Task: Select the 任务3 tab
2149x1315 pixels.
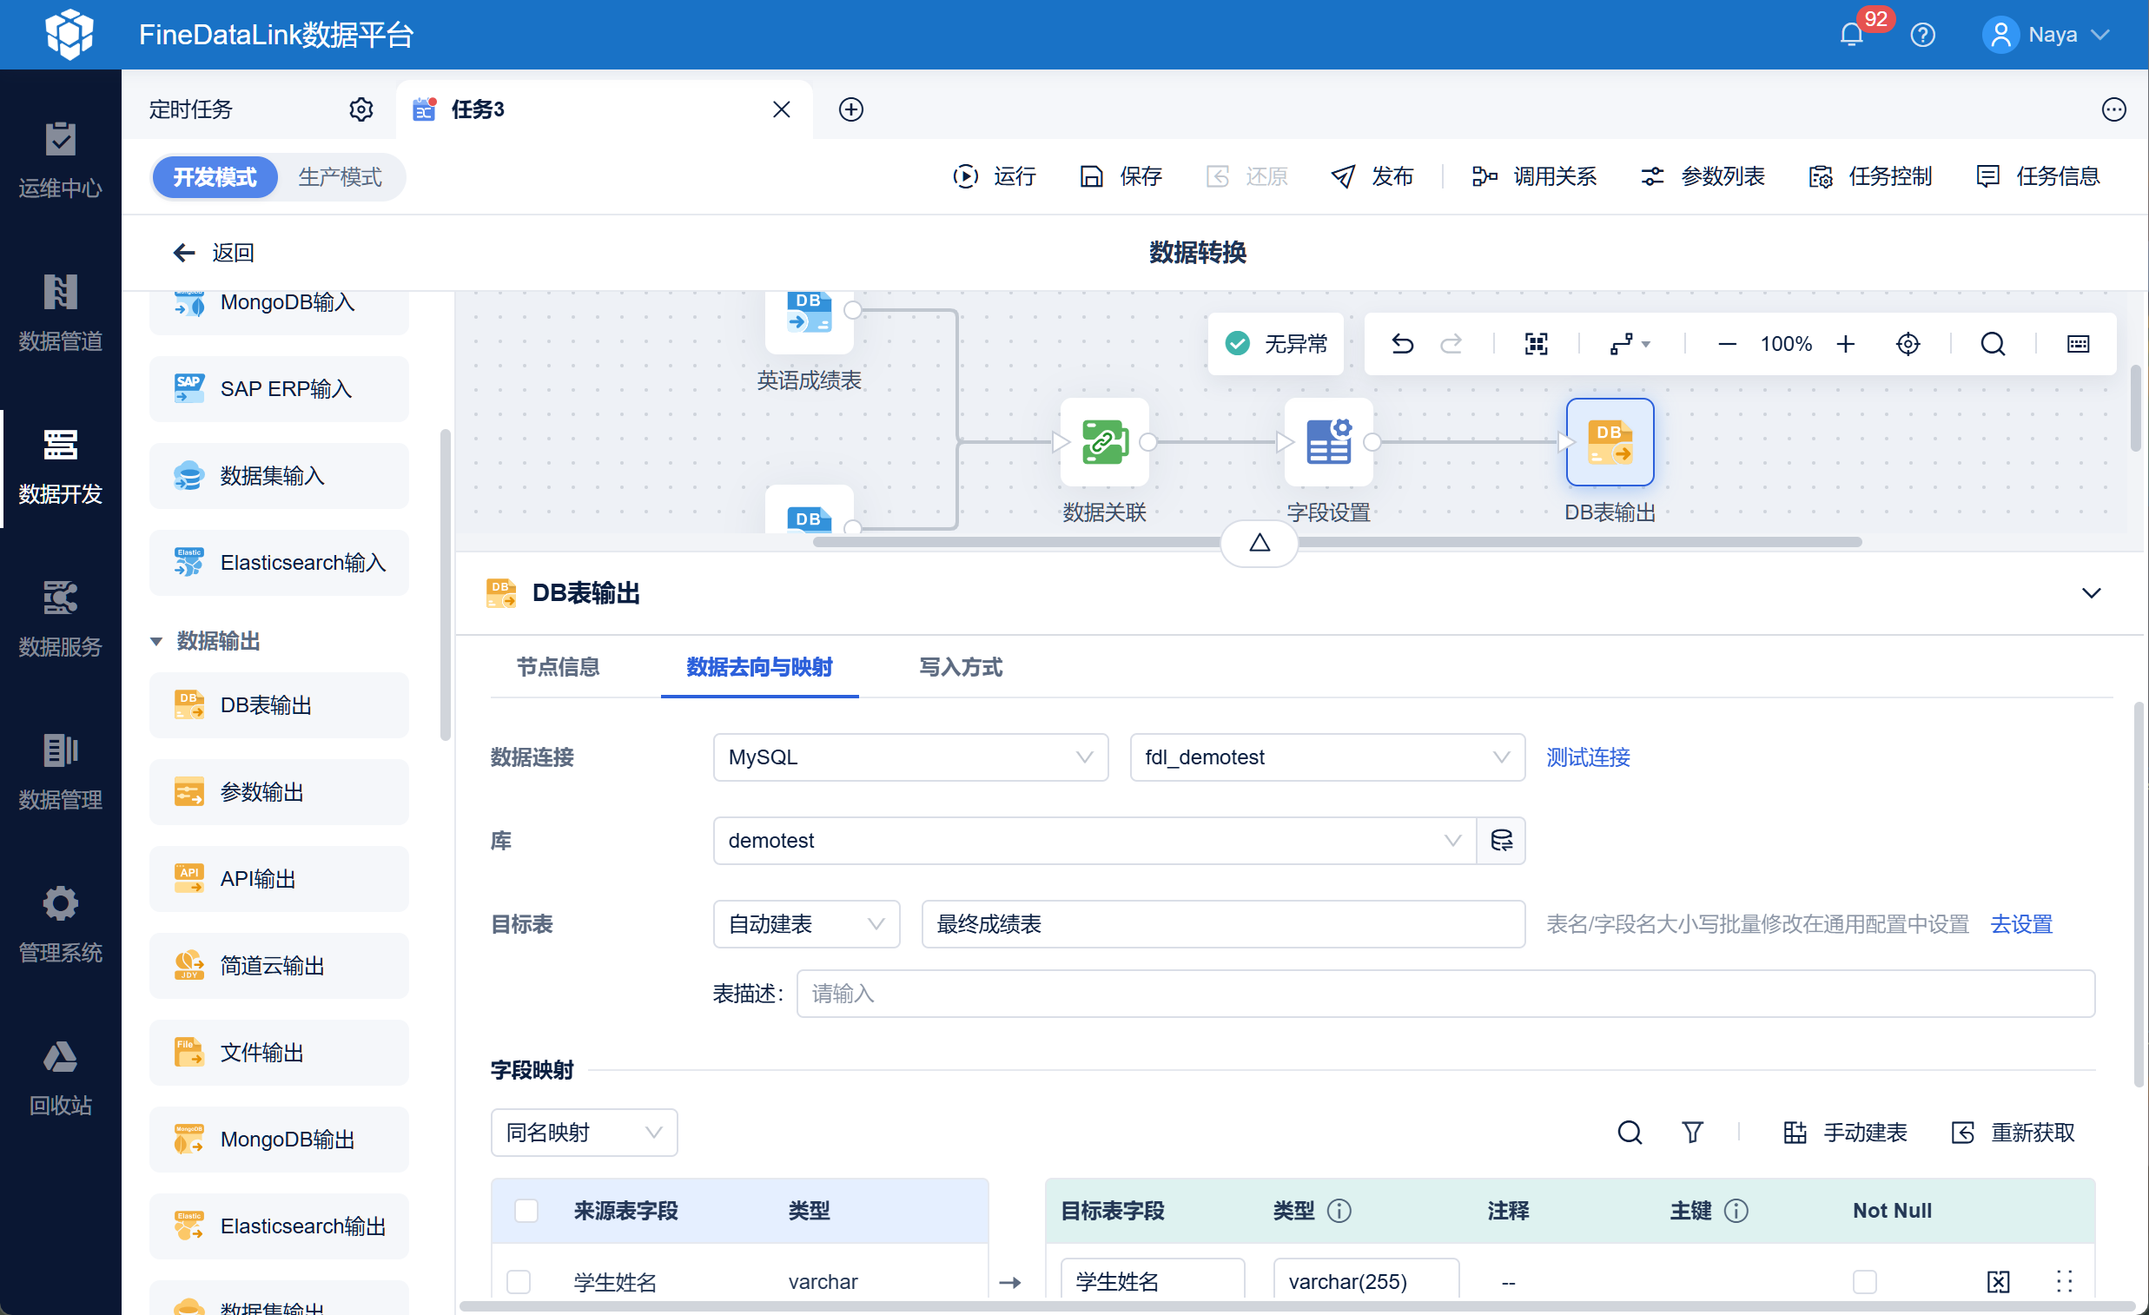Action: [x=604, y=109]
